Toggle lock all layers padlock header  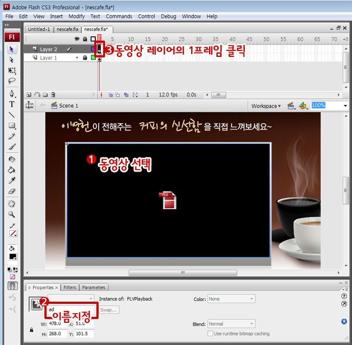[x=85, y=39]
